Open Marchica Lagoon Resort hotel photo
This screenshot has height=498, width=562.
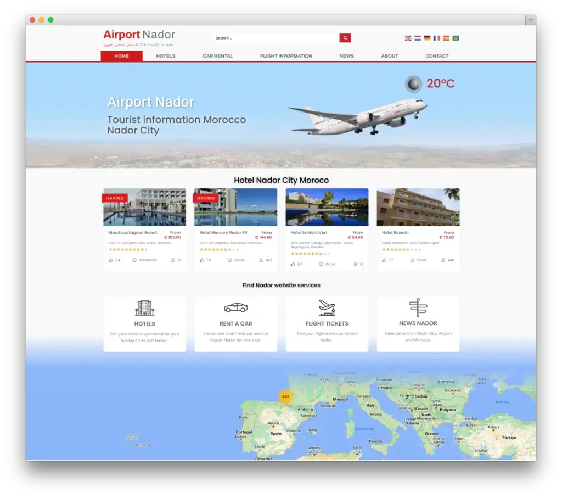(145, 207)
